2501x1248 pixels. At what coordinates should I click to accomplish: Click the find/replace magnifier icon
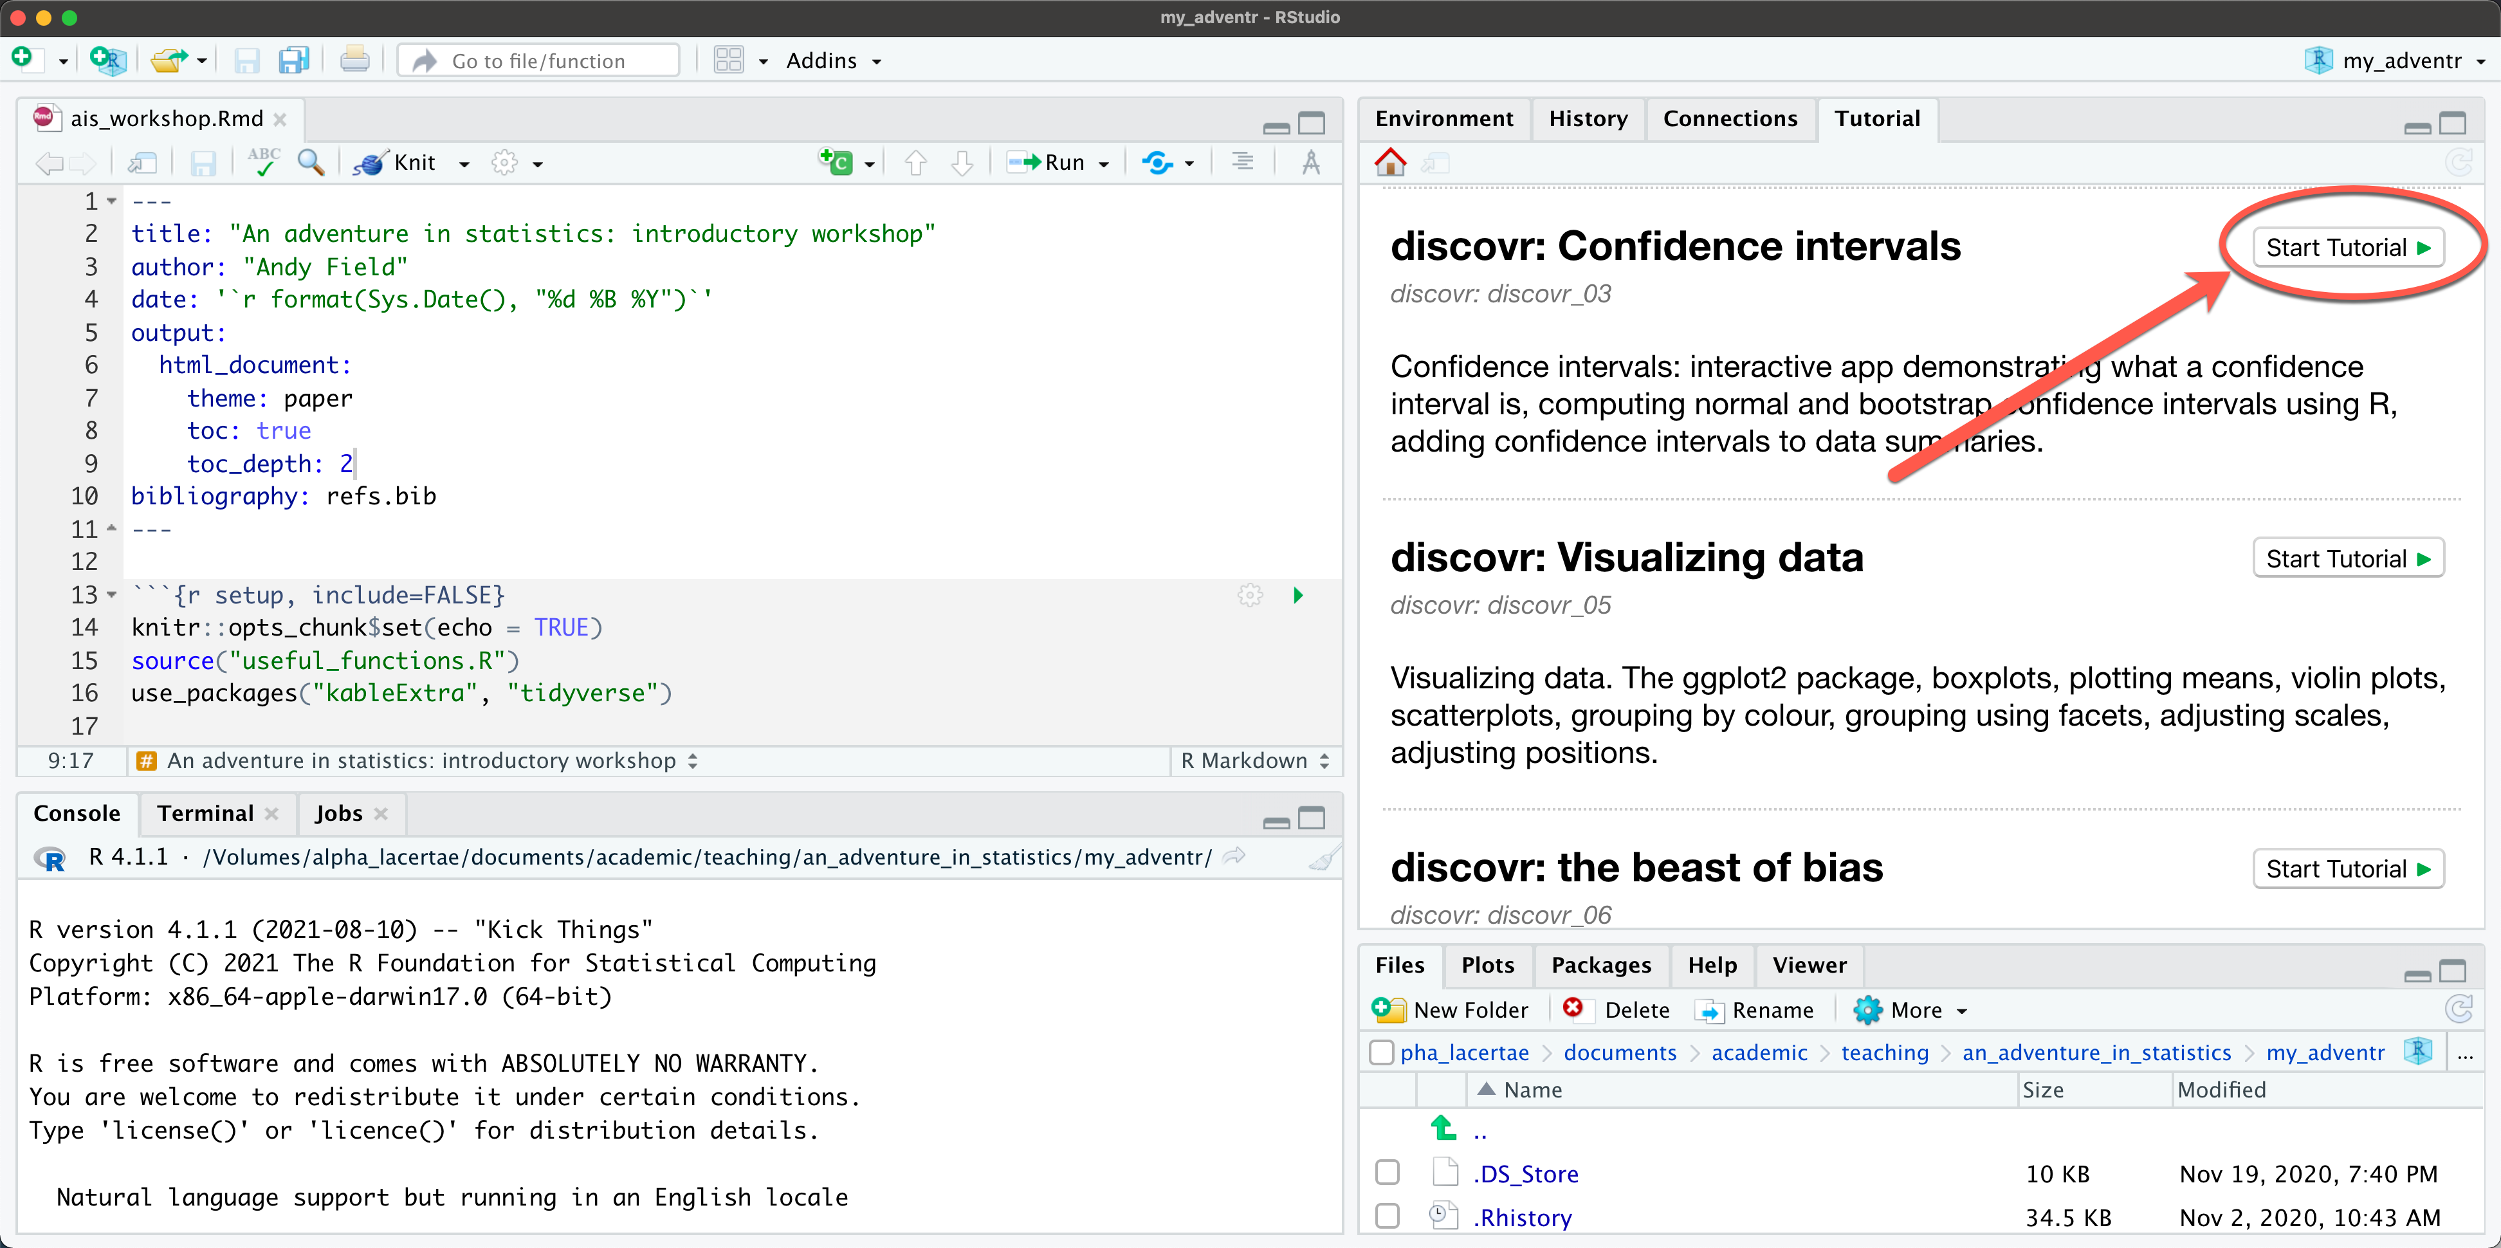pyautogui.click(x=311, y=162)
